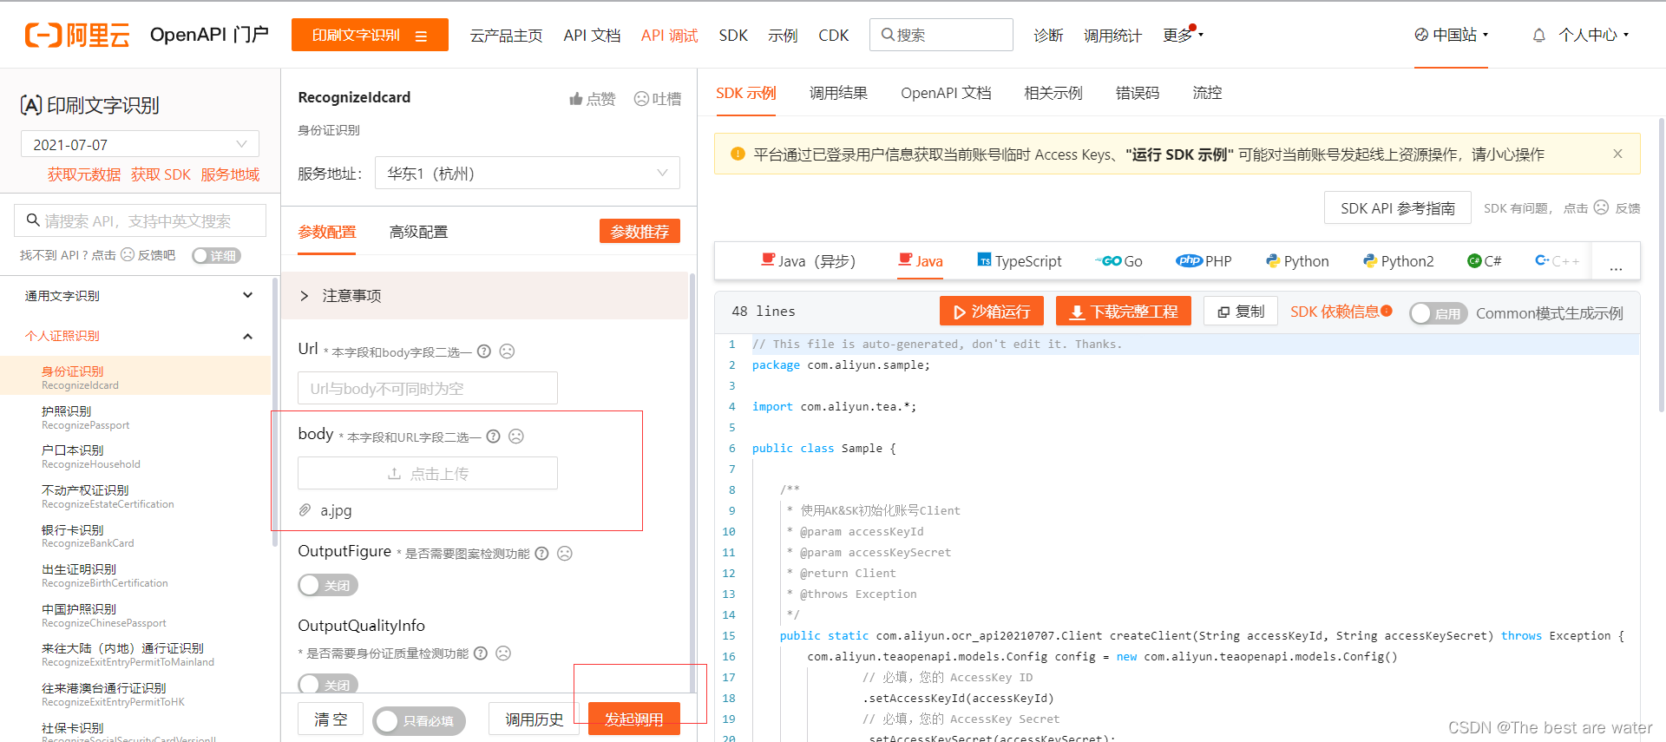This screenshot has width=1666, height=742.
Task: Click the 沙箱运行 button
Action: 990,312
